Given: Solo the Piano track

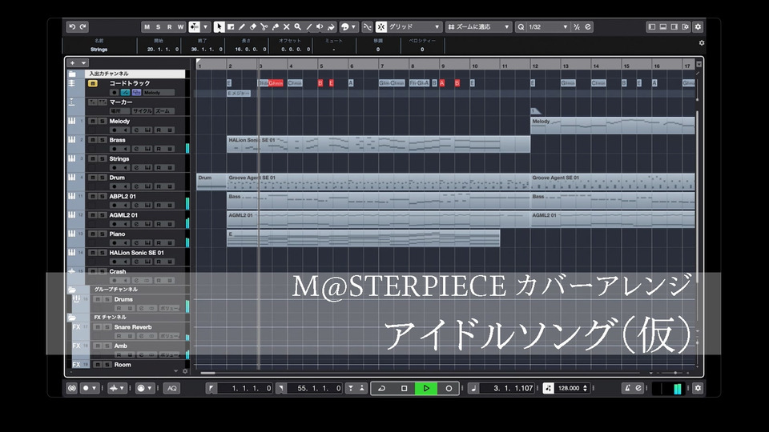Looking at the screenshot, I should click(102, 234).
